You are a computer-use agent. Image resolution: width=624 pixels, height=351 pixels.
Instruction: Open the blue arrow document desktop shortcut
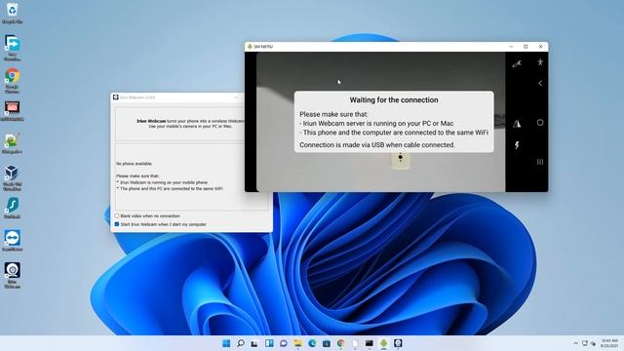[13, 48]
